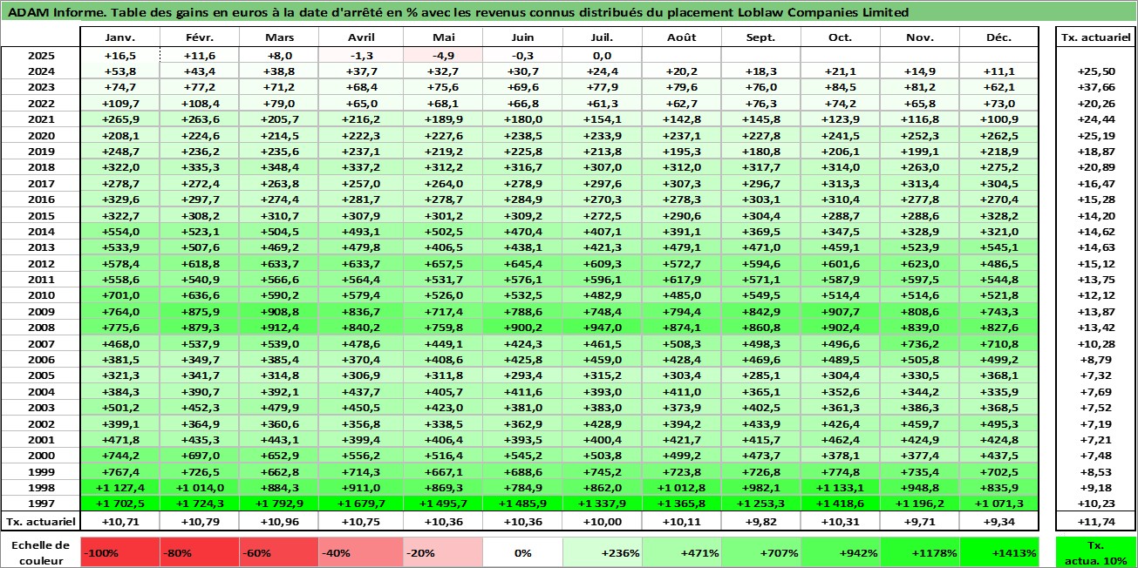Click the Févr. column header
This screenshot has height=568, width=1138.
[x=200, y=37]
